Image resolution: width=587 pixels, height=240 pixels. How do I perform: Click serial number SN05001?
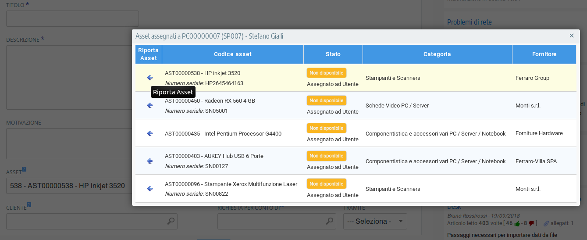click(x=217, y=111)
